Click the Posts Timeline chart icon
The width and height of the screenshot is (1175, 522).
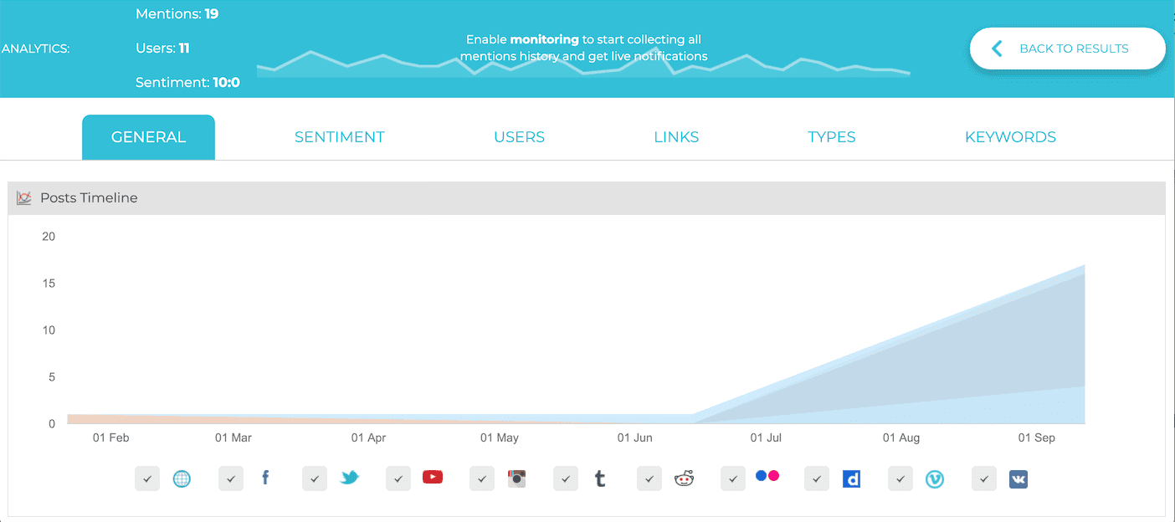tap(24, 198)
